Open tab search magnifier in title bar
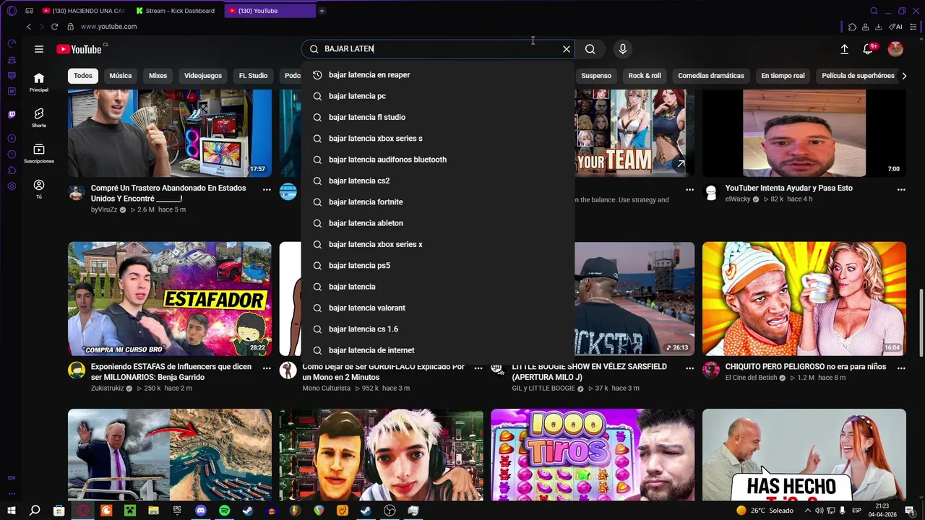The height and width of the screenshot is (520, 925). (x=874, y=11)
